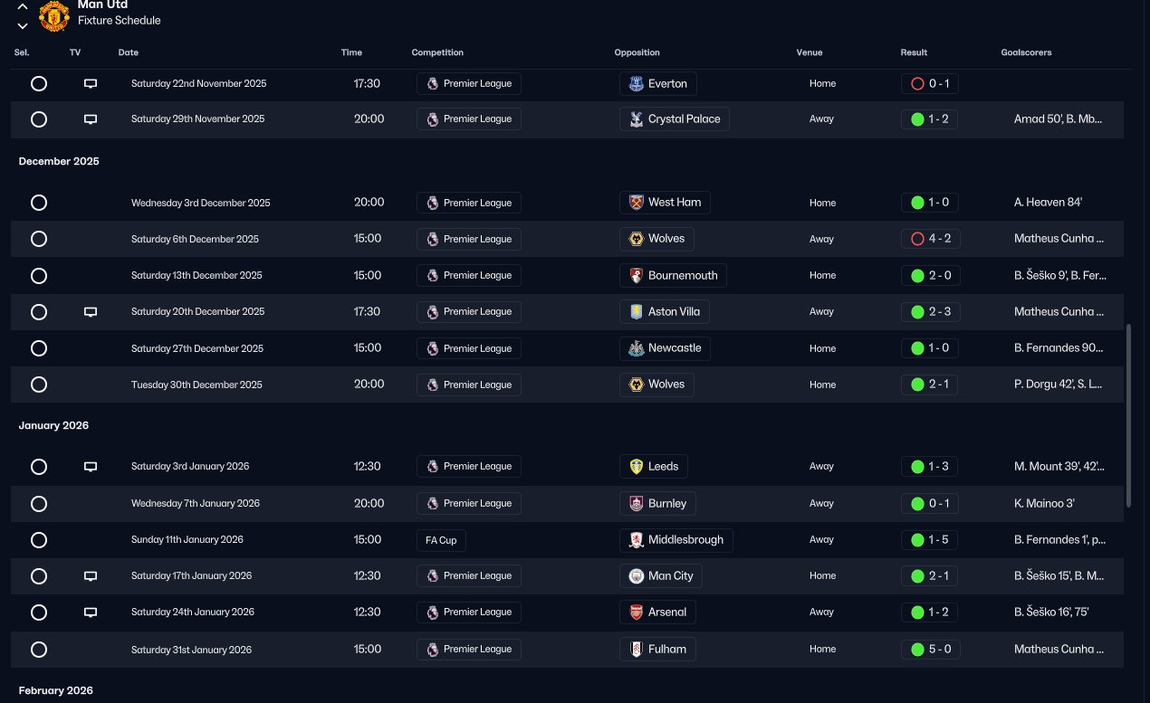Screen dimensions: 1150x703
Task: Click the vertical scrollbar thumb
Action: pos(1128,415)
